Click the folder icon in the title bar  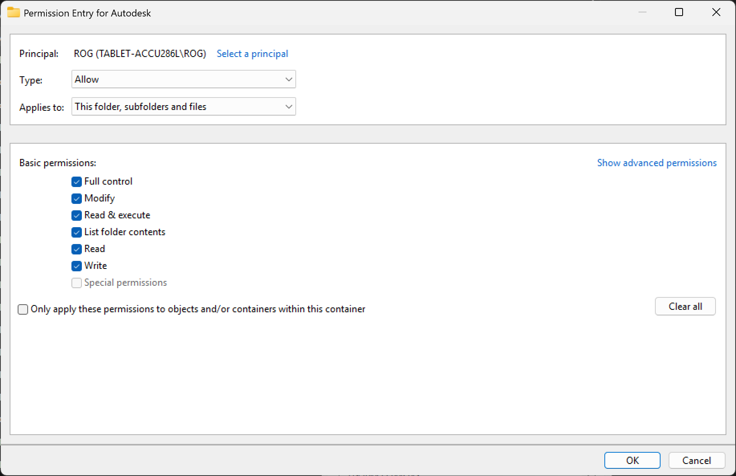[14, 12]
